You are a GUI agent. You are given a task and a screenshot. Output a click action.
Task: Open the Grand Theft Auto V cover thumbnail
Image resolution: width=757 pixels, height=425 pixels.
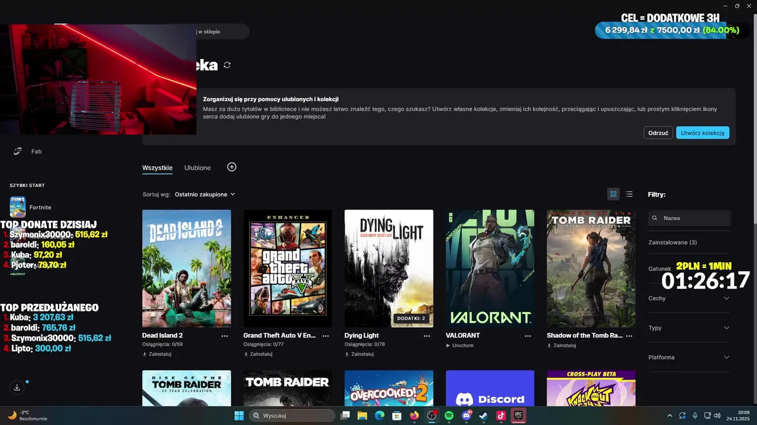coord(287,269)
